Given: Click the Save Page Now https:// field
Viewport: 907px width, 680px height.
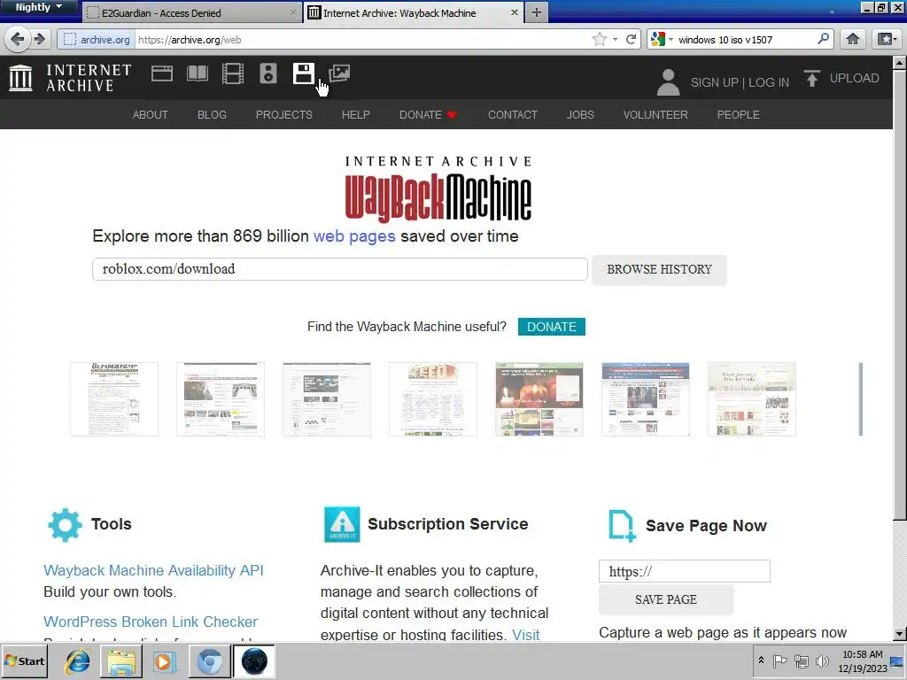Looking at the screenshot, I should pos(685,571).
